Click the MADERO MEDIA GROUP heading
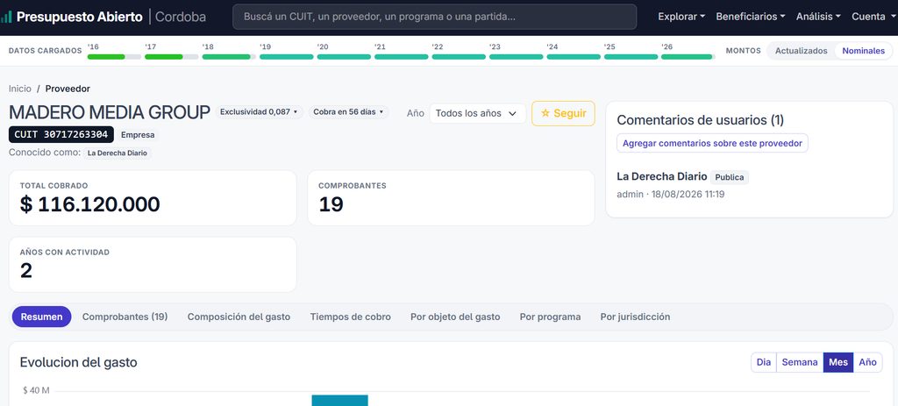Screen dimensions: 898x406 110,113
